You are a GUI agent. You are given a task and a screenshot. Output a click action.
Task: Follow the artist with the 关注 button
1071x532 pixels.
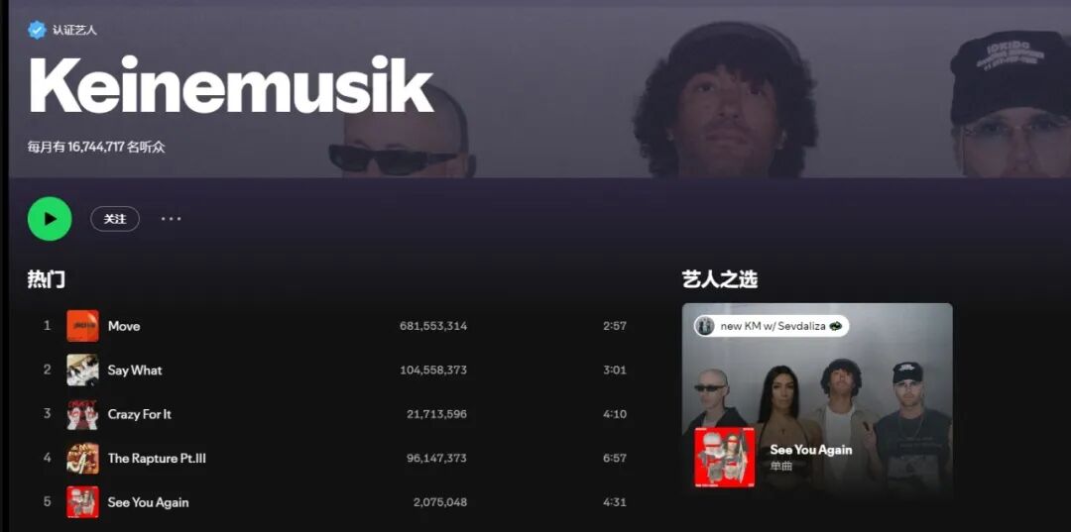click(115, 219)
